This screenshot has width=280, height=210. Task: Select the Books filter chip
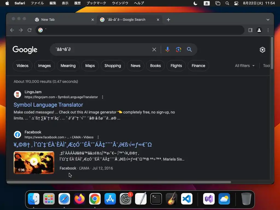point(155,66)
